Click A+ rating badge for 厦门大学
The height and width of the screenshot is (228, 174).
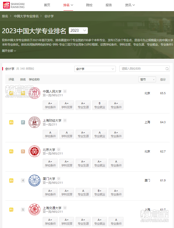coord(11,180)
